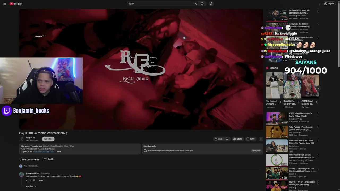Expand description with '...more'
The height and width of the screenshot is (191, 340).
click(58, 151)
